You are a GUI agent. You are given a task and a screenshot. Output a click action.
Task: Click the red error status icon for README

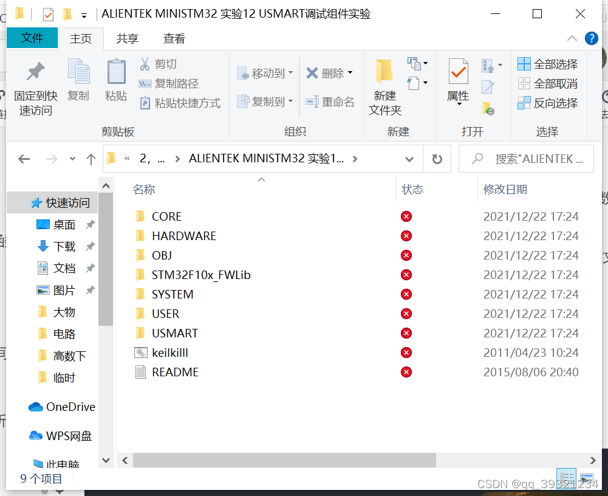[406, 372]
